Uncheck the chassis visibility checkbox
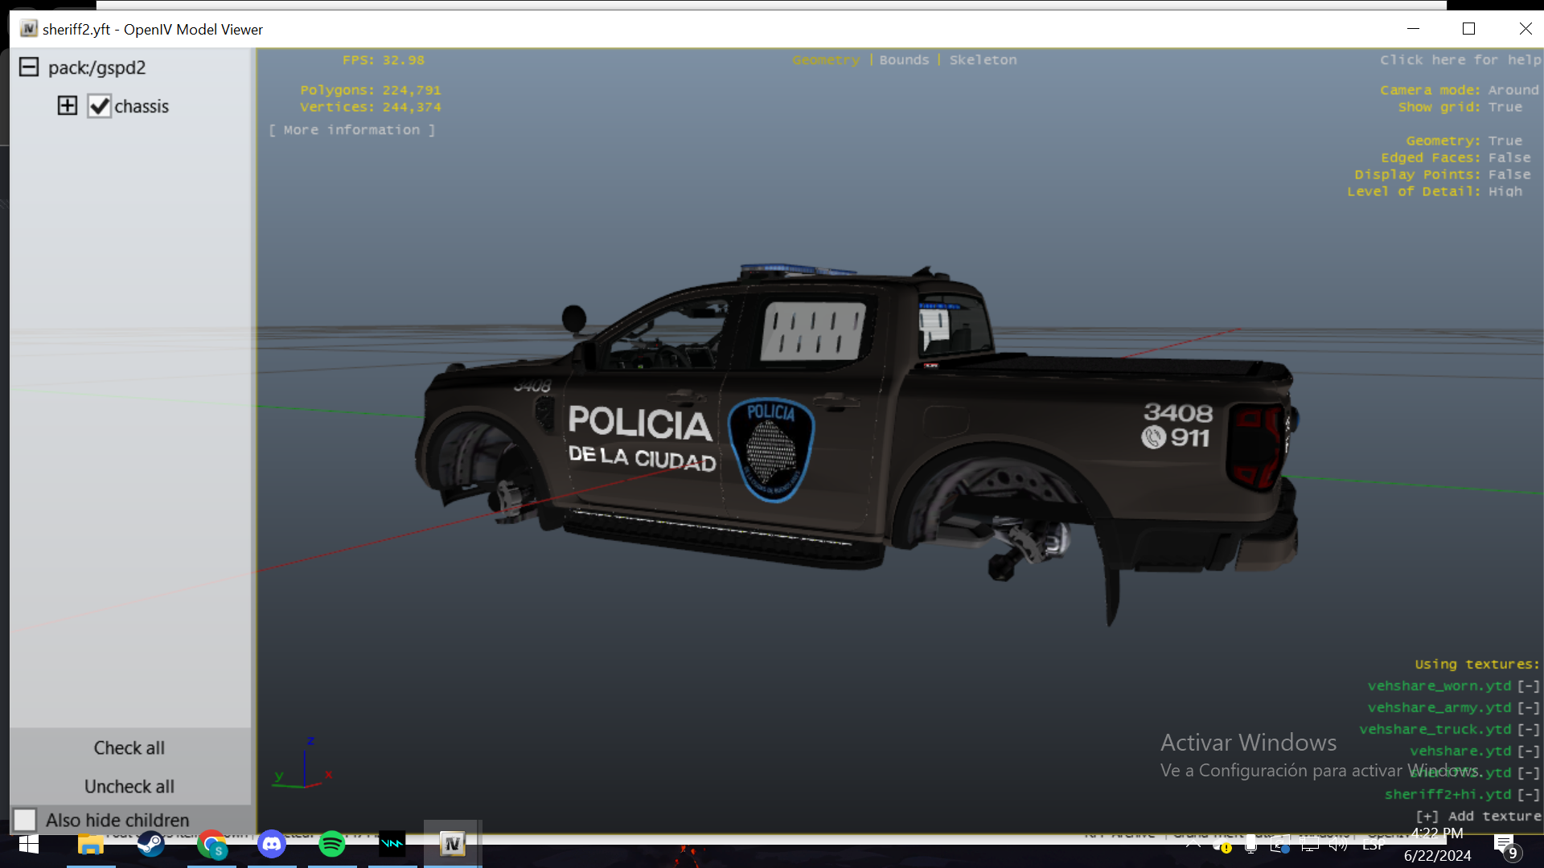This screenshot has height=868, width=1544. tap(99, 106)
